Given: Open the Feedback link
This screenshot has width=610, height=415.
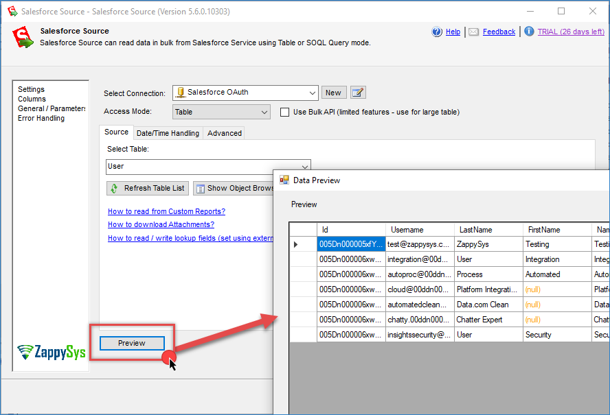Looking at the screenshot, I should point(499,32).
